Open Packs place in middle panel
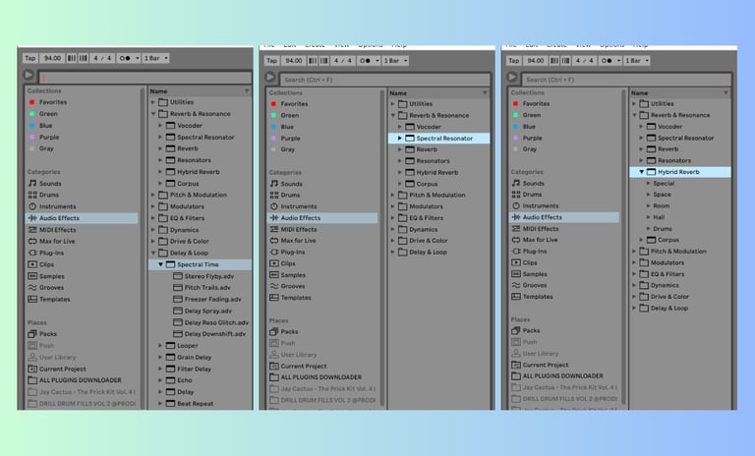Viewport: 755px width, 456px height. tap(284, 332)
